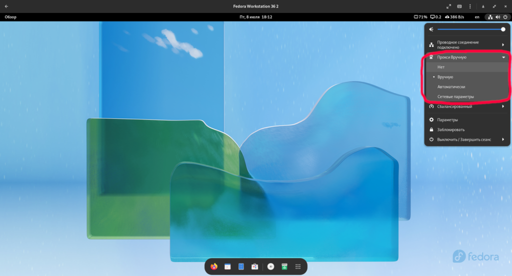
Task: Open Firefox from the dock
Action: (214, 267)
